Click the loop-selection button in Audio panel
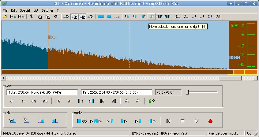Image resolution: width=259 pixels, height=137 pixels. point(82,121)
